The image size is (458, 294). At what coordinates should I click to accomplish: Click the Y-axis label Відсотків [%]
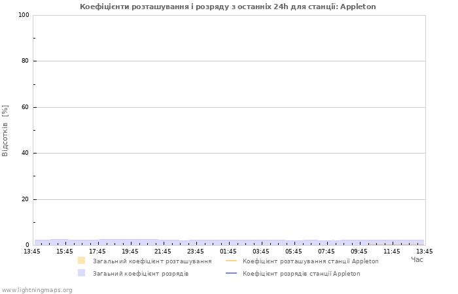click(5, 130)
